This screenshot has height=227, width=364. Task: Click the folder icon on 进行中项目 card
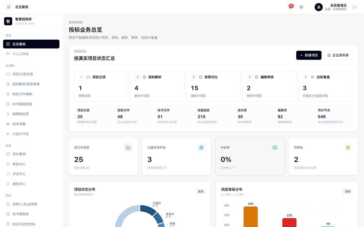tap(128, 148)
